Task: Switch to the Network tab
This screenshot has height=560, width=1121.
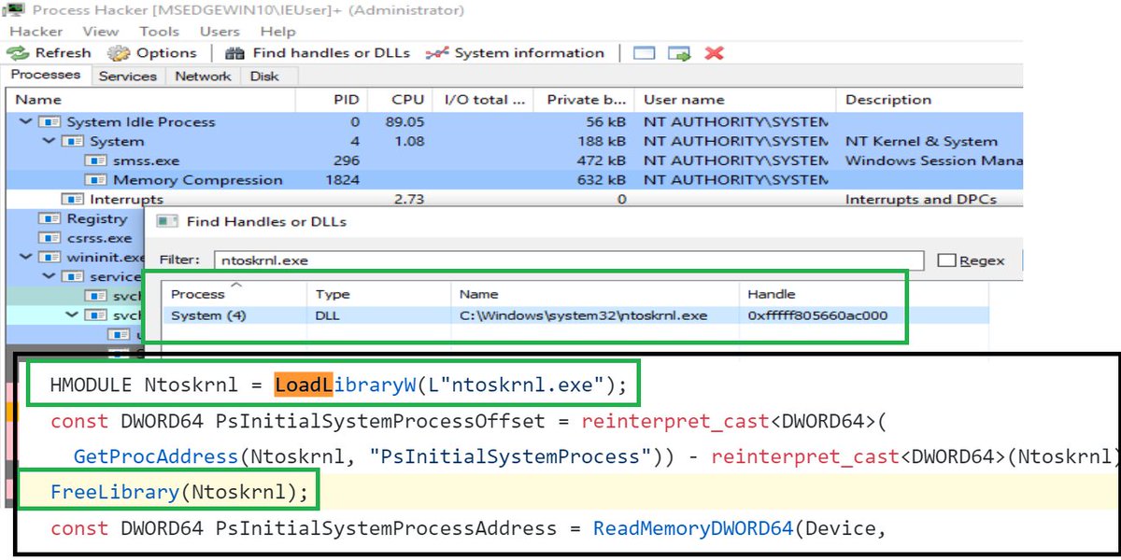Action: pyautogui.click(x=203, y=77)
